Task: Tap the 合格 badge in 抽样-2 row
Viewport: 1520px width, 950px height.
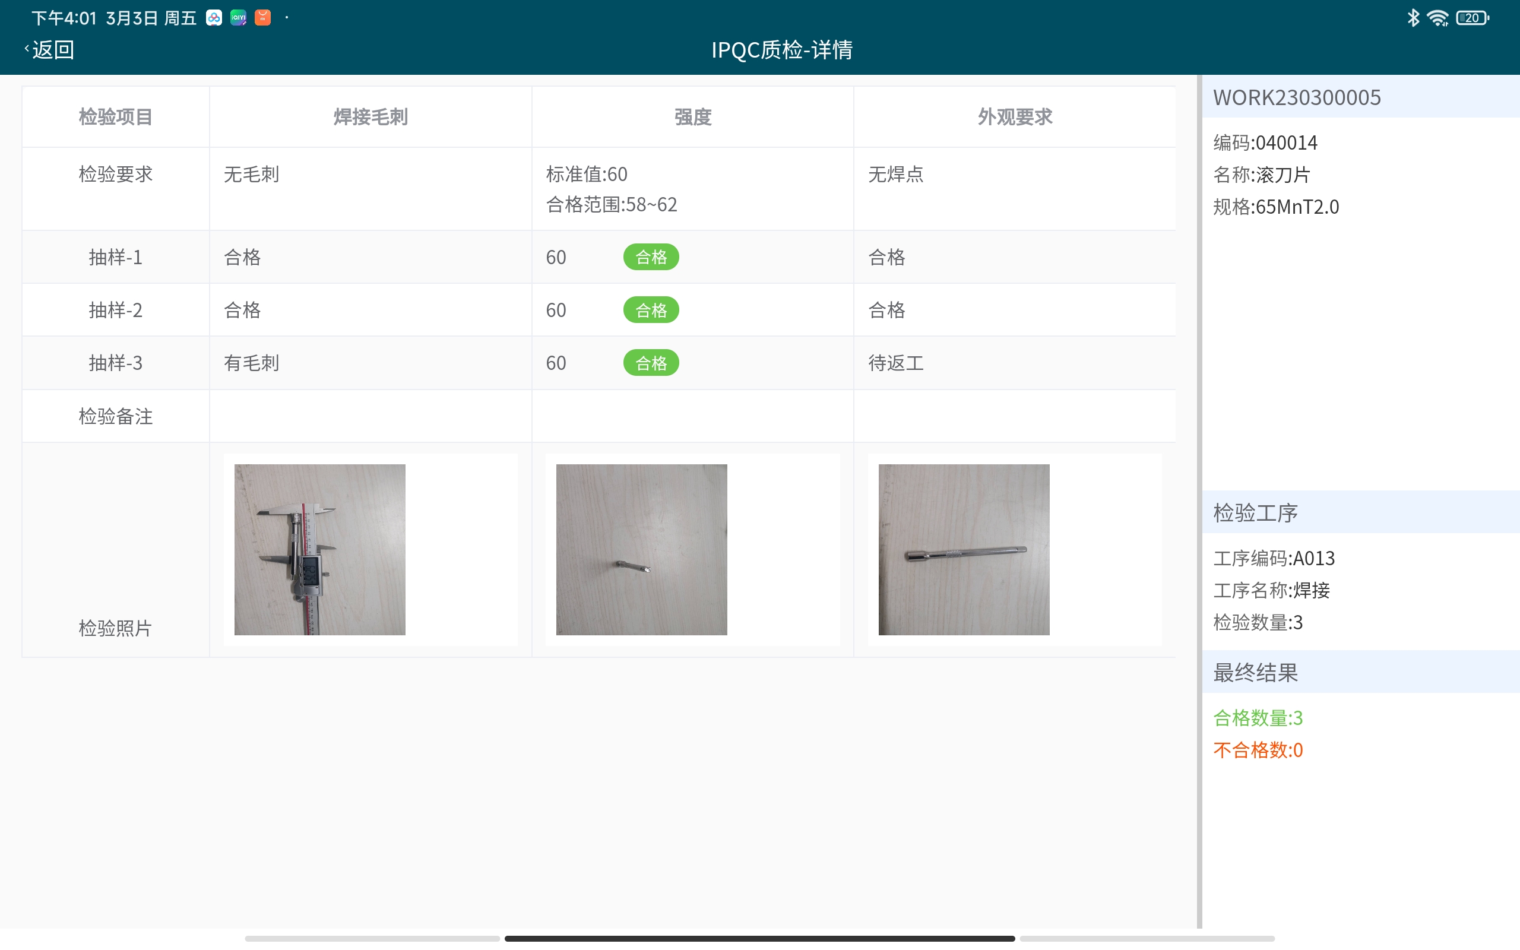Action: pos(651,310)
